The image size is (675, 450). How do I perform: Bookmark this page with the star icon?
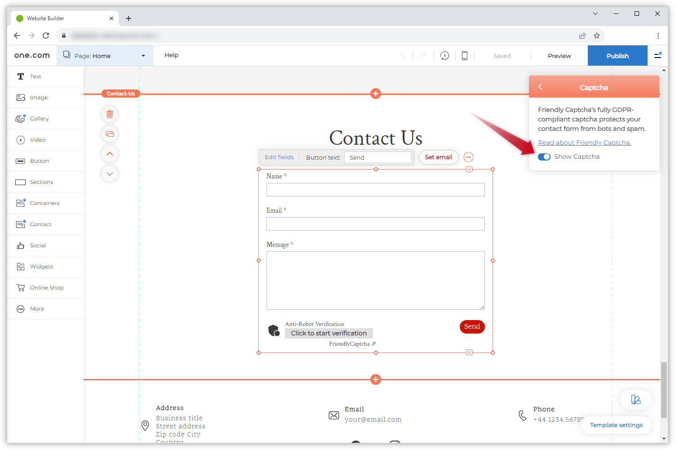pos(597,36)
